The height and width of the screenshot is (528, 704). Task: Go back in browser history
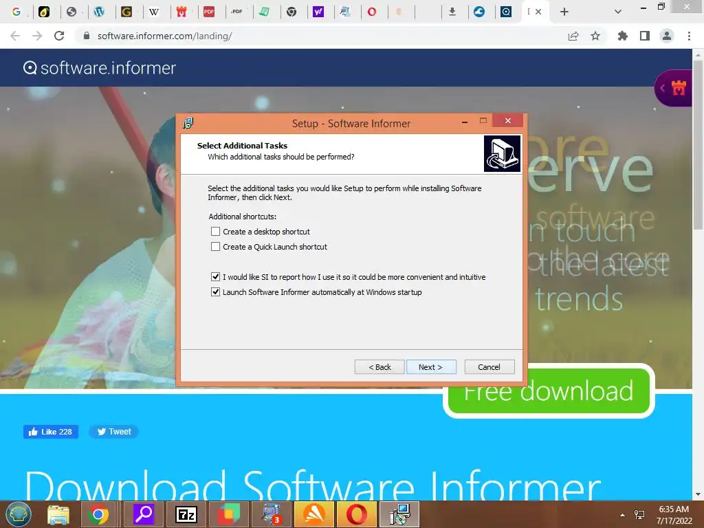pos(15,36)
